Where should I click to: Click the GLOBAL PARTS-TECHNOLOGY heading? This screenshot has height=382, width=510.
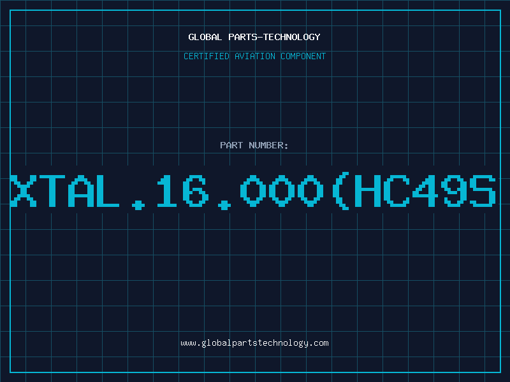pyautogui.click(x=254, y=37)
